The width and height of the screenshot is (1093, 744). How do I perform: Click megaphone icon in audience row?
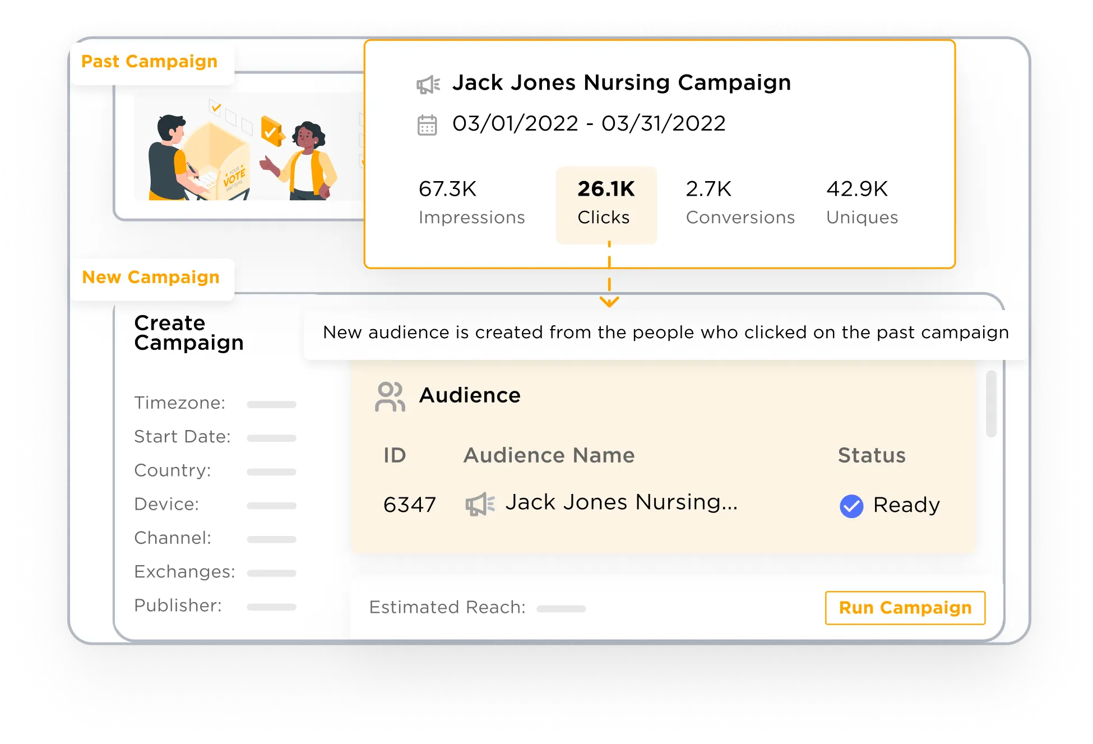[480, 504]
